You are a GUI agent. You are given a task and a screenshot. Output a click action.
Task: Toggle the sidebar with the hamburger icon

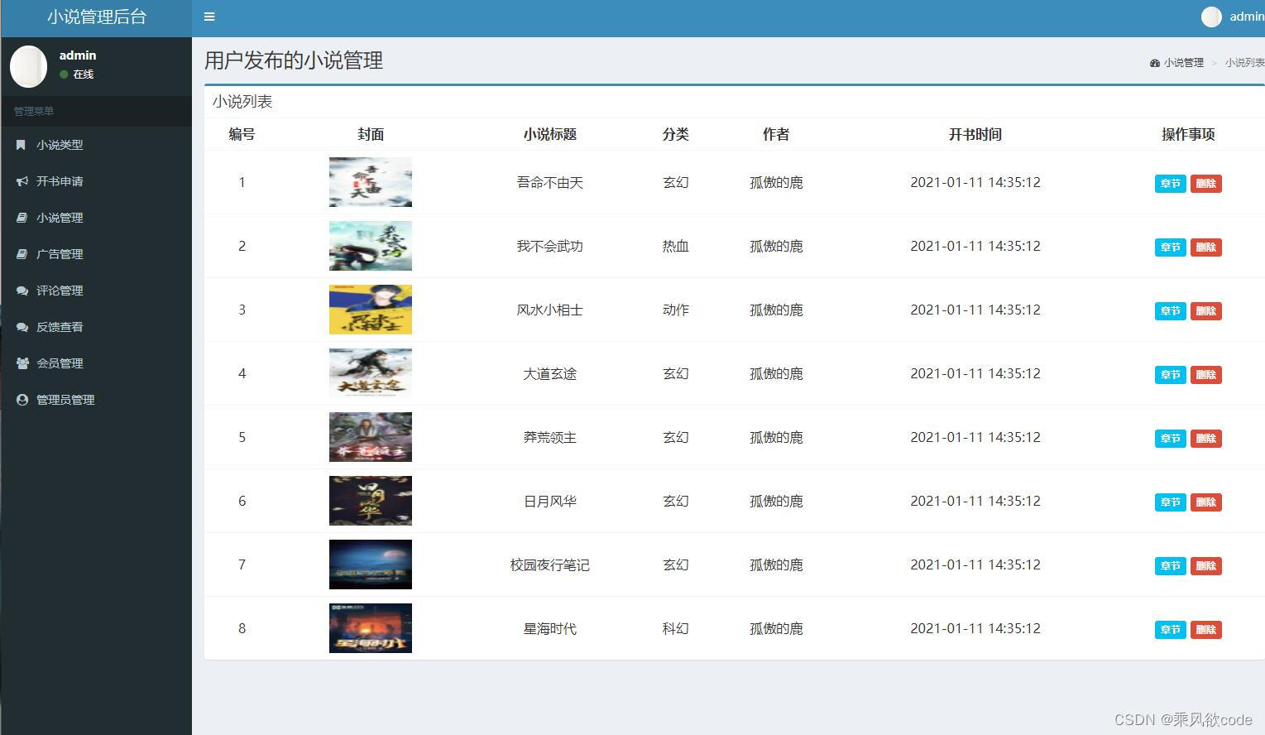coord(209,17)
